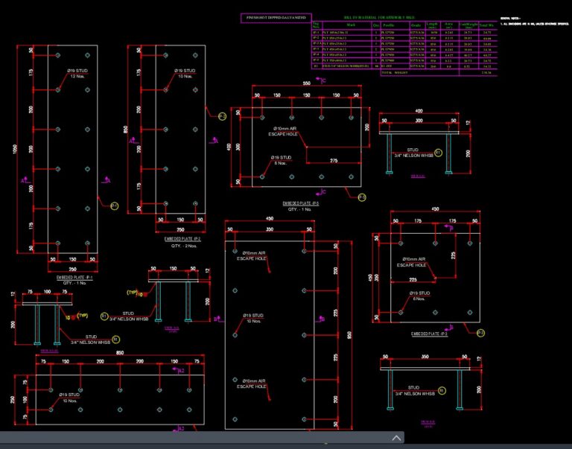This screenshot has height=449, width=572.
Task: Click the yellow (TYP) weld note left of the 50-150-50 section
Action: (x=132, y=292)
